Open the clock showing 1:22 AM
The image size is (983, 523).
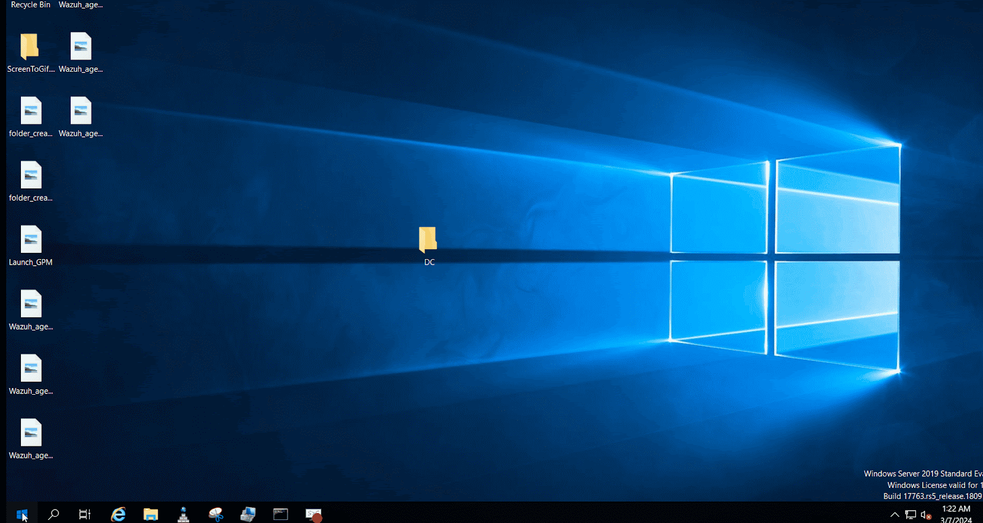[x=956, y=514]
